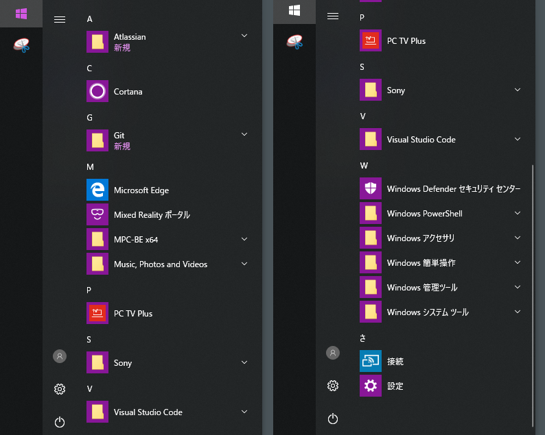
Task: Click the letter header さ
Action: (363, 338)
